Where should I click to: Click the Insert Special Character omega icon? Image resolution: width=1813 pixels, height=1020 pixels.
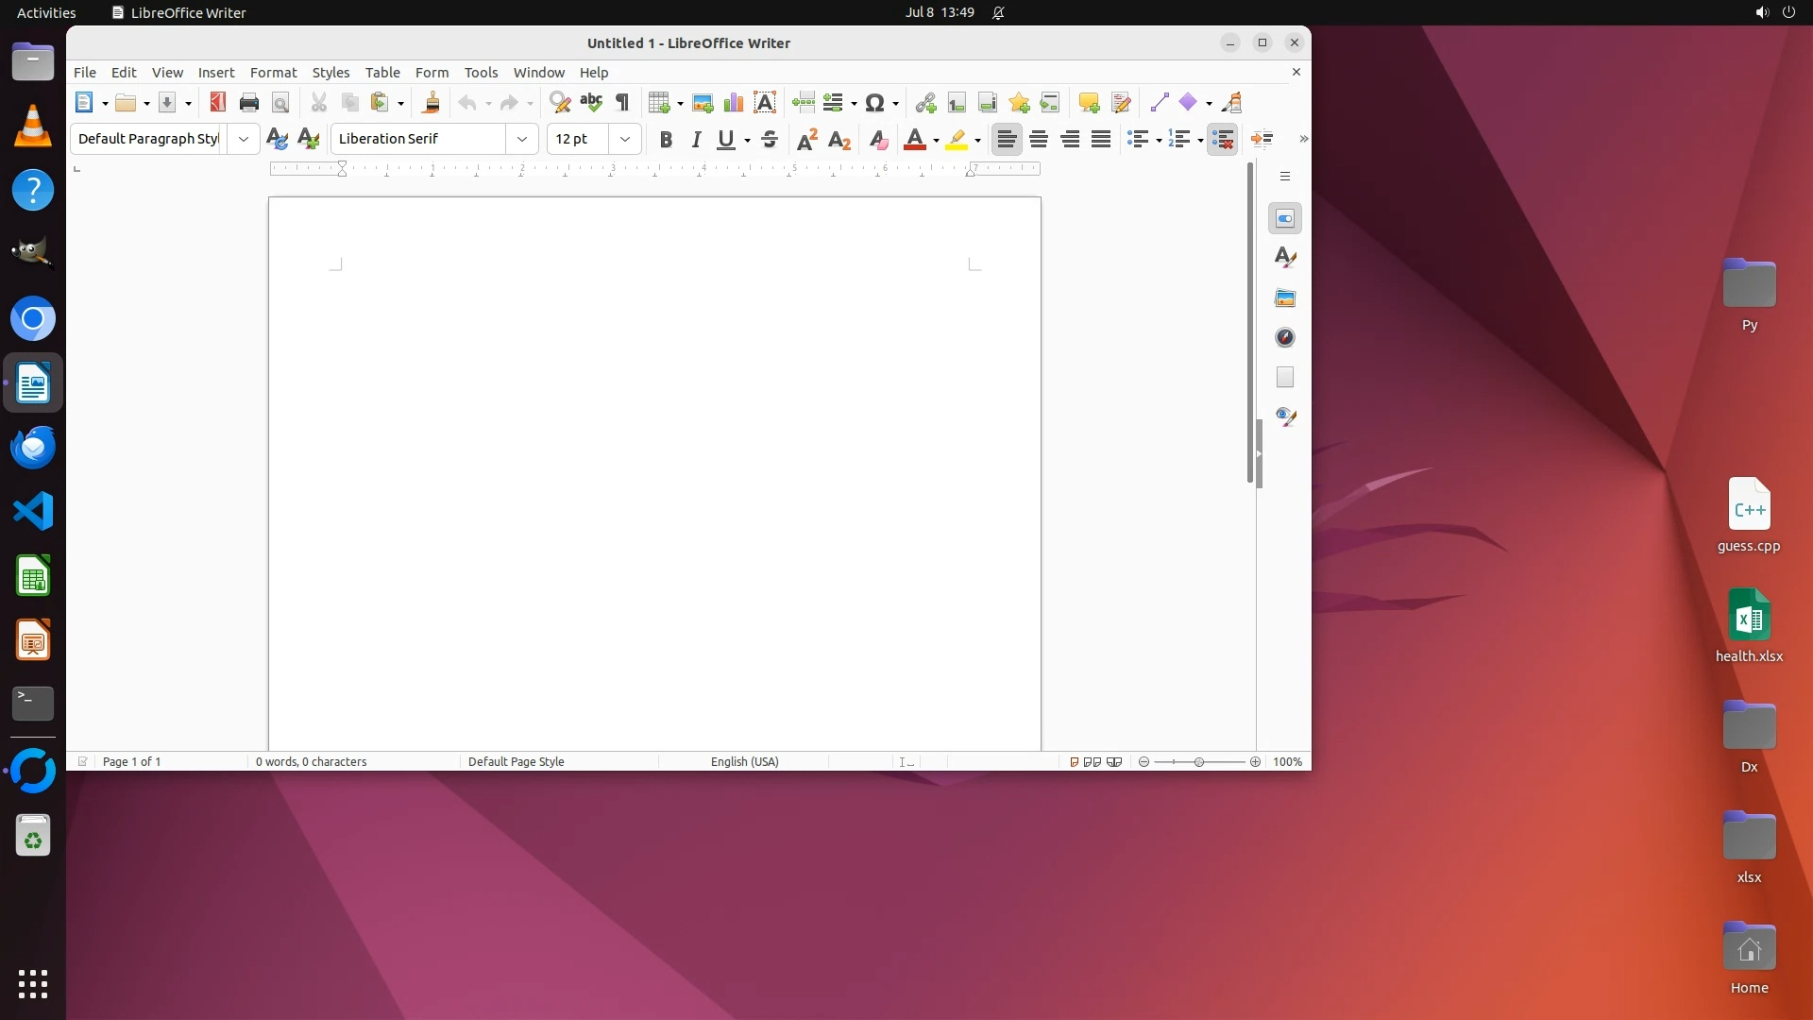(875, 103)
